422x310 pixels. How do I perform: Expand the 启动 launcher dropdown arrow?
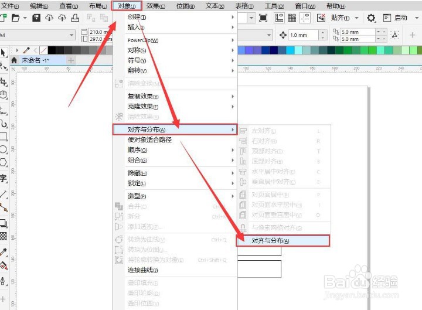click(x=417, y=18)
